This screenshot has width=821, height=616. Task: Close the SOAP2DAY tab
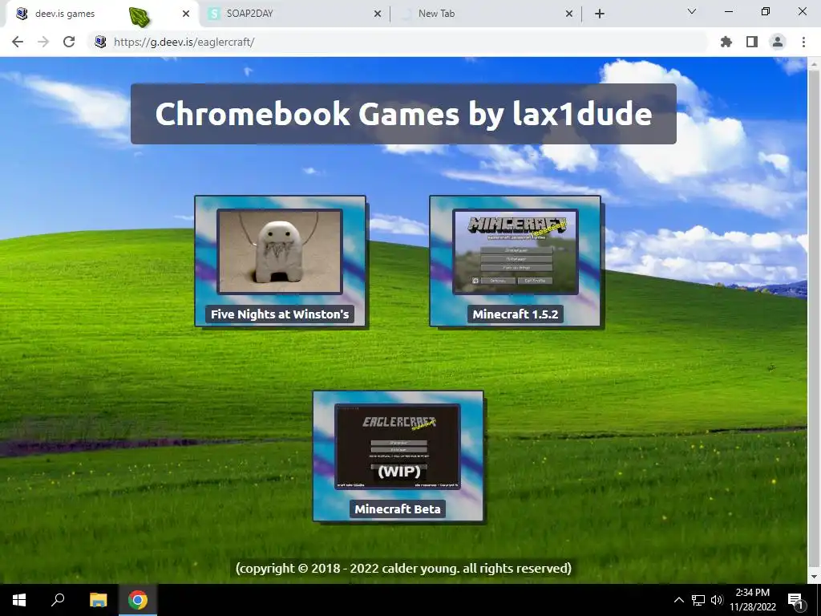[x=378, y=14]
